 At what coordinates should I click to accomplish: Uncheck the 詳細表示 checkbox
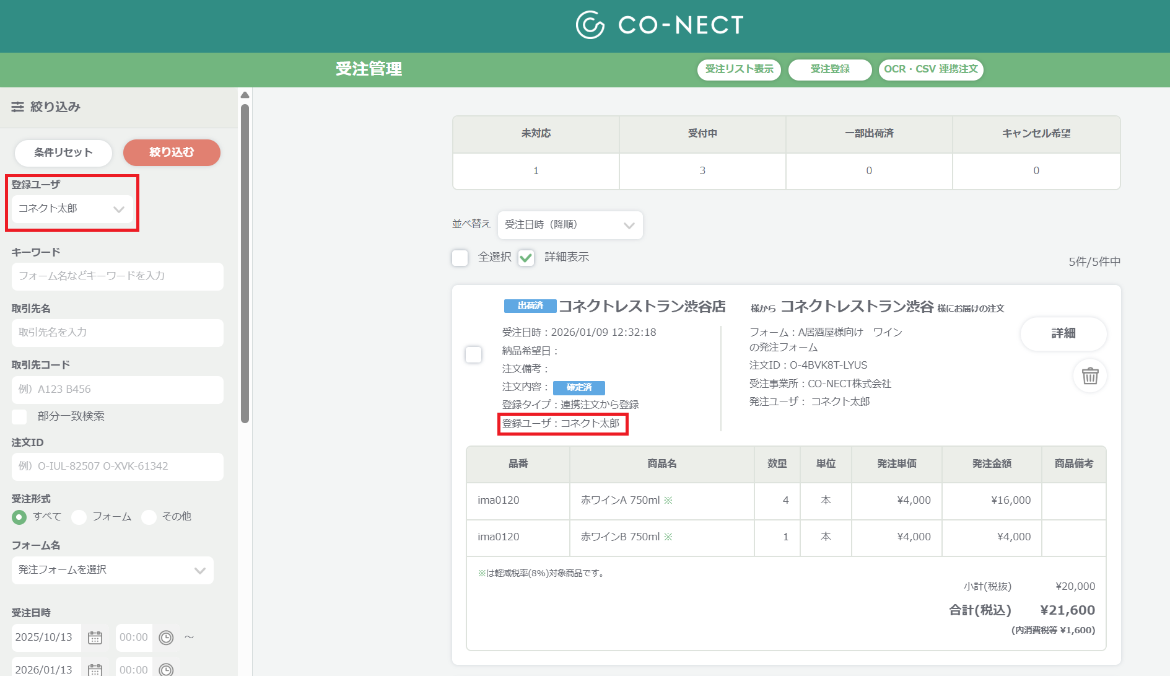[x=526, y=258]
